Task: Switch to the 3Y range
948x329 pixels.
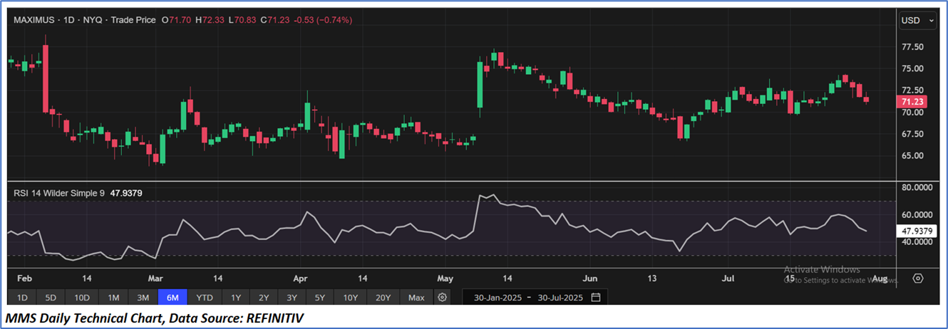Action: (x=292, y=297)
